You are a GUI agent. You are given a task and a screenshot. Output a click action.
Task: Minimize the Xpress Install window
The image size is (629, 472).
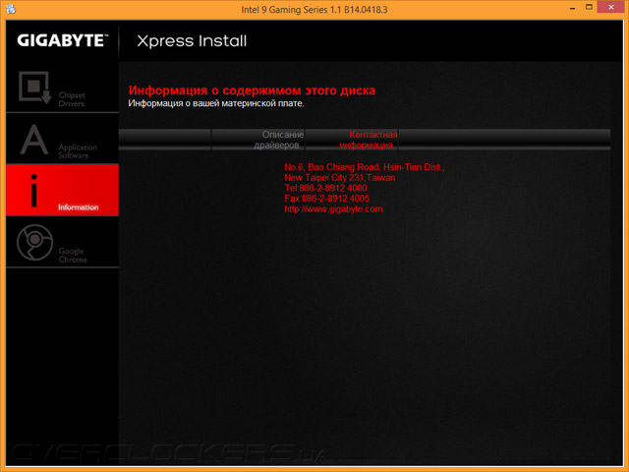(572, 8)
